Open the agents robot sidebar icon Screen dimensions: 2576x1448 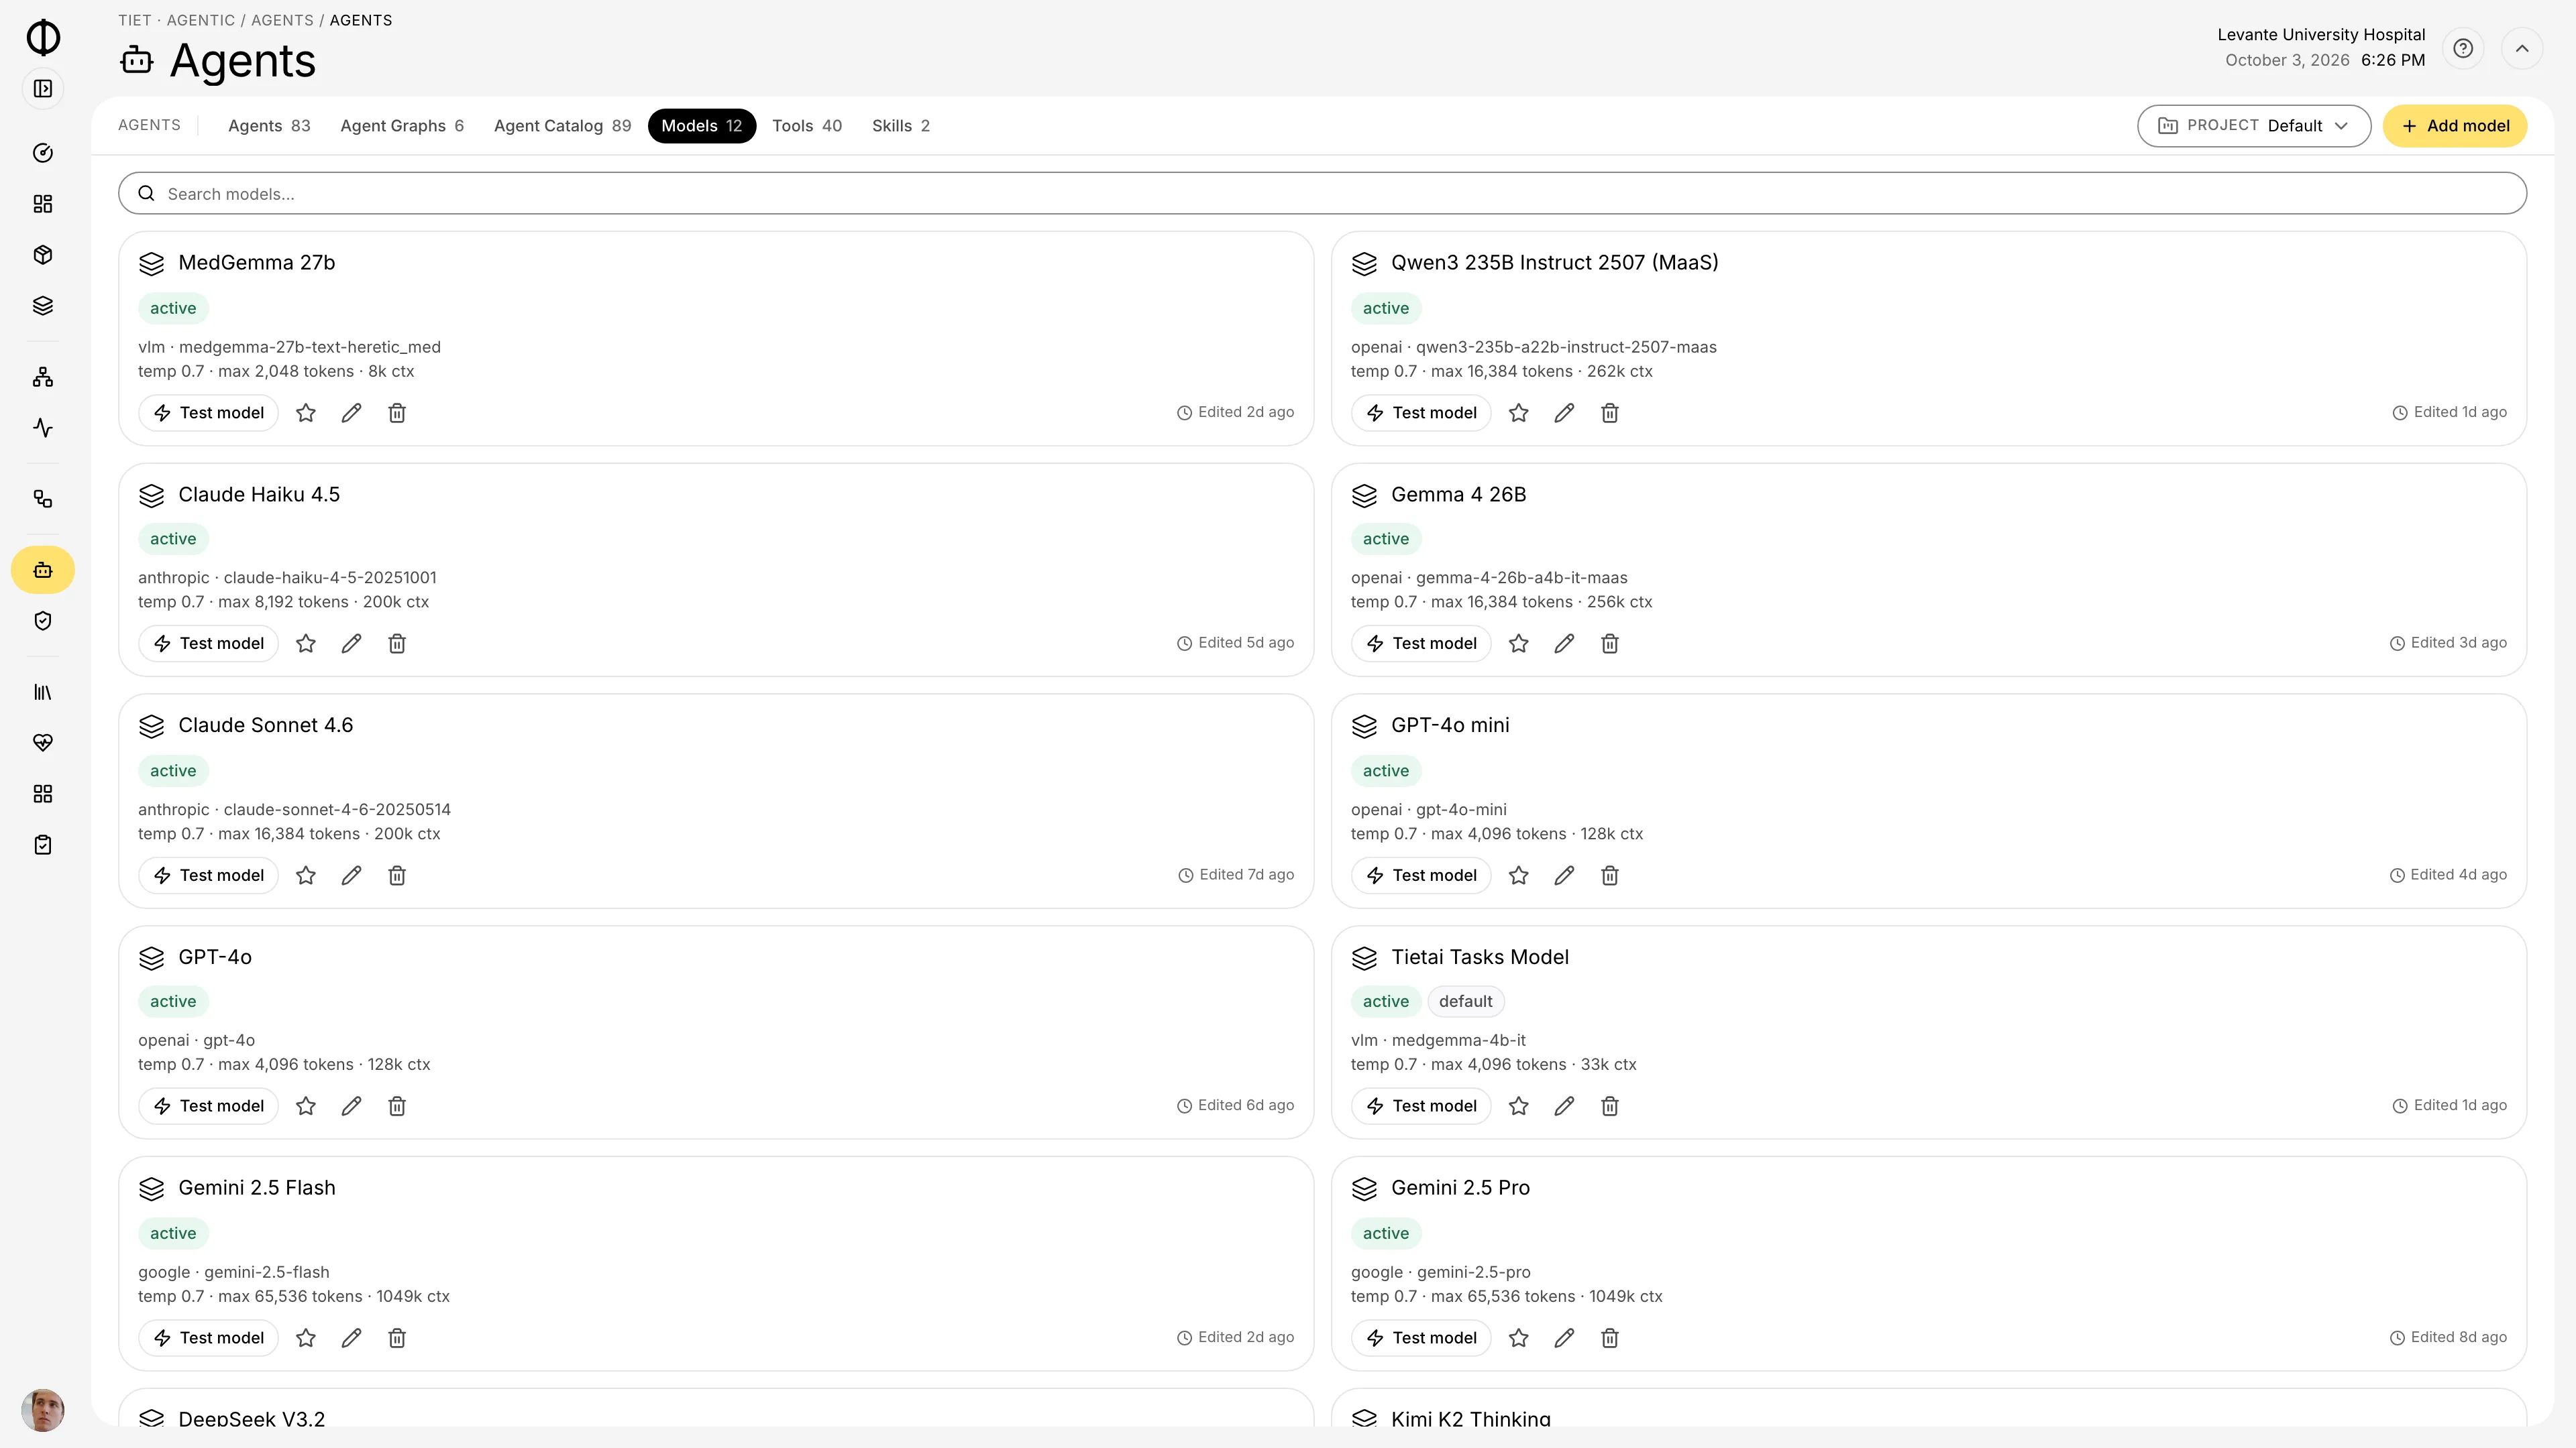pos(43,570)
